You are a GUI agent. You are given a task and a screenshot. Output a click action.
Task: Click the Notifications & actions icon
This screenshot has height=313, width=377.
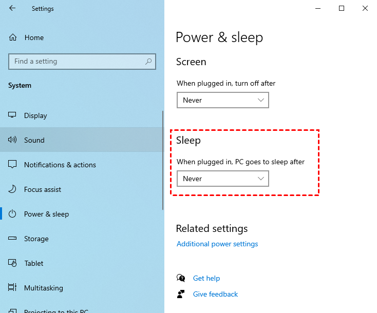pyautogui.click(x=12, y=165)
